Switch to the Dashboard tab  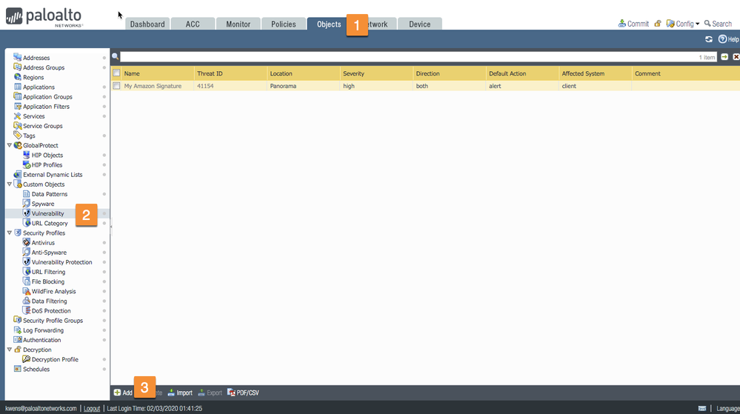pos(147,24)
